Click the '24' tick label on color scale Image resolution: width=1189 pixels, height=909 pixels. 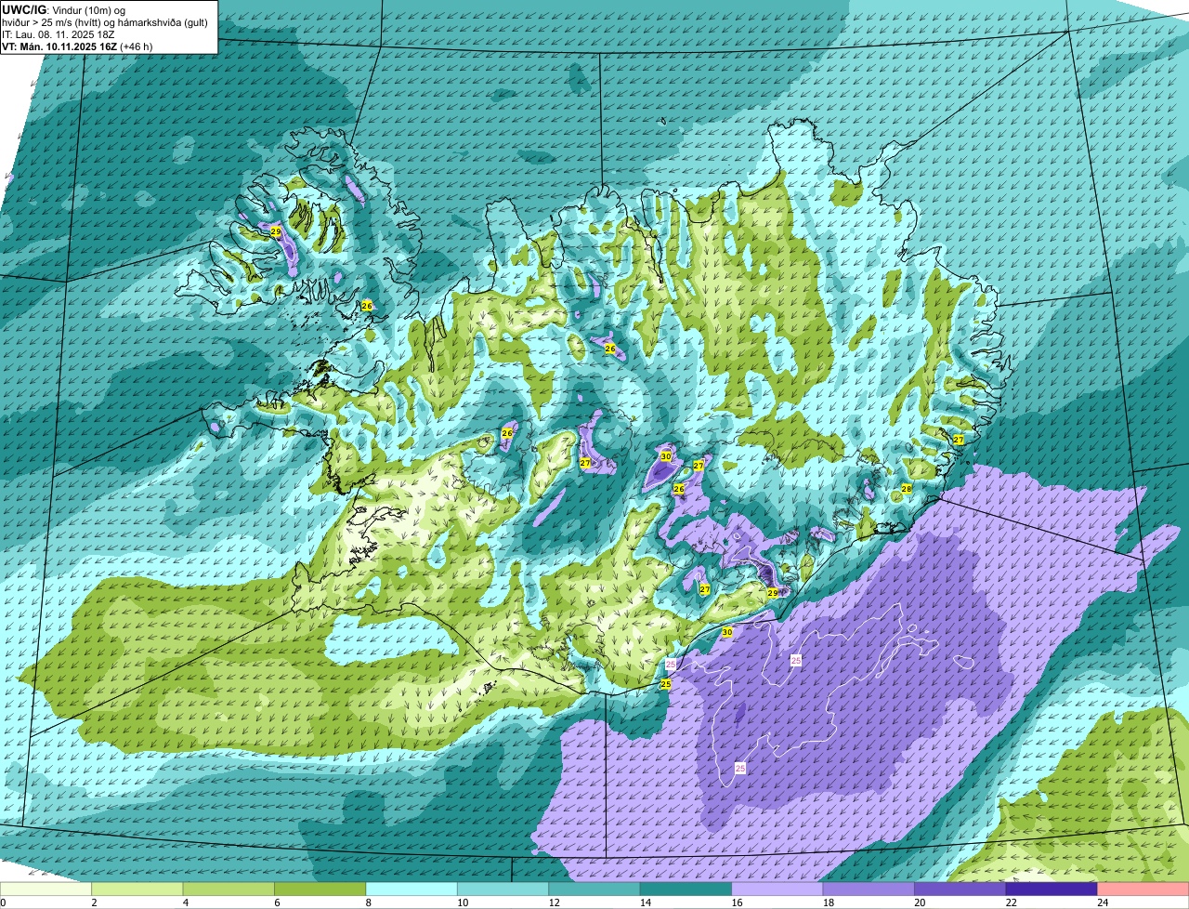[x=1102, y=902]
